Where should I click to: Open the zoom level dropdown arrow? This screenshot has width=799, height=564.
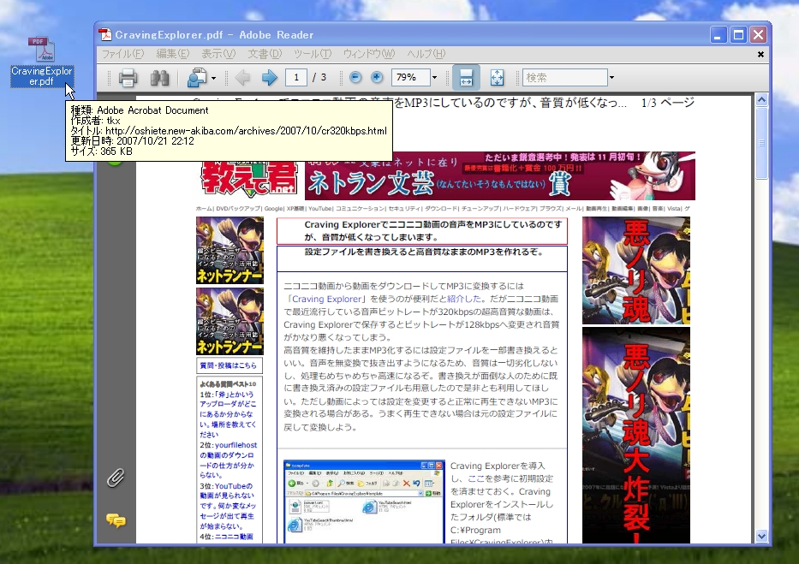435,78
